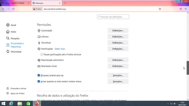Screen dimensions: 189x106
Task: Go back with the browser back arrow
Action: click(3, 9)
